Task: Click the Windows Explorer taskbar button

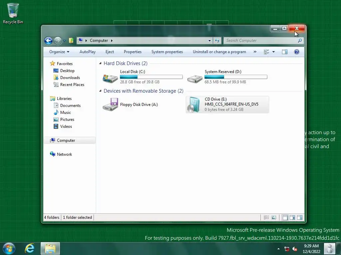Action: tap(50, 248)
